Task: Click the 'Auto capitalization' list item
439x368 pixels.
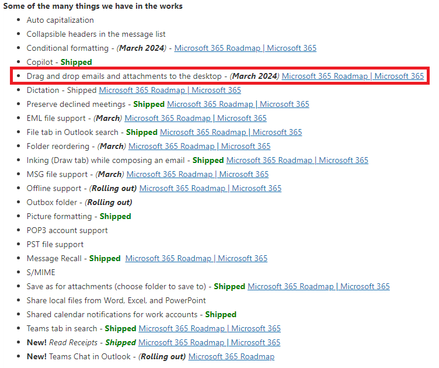Action: tap(60, 20)
